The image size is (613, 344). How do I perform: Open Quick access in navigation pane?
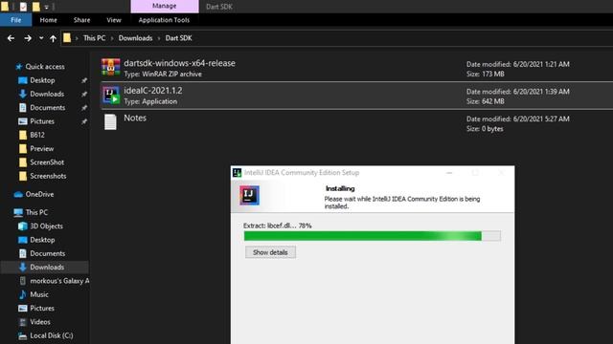pos(45,67)
